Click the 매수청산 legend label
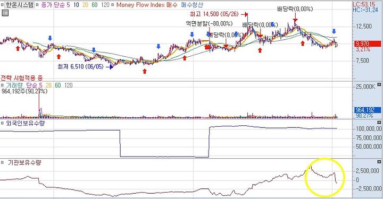The height and width of the screenshot is (199, 383). (x=191, y=5)
